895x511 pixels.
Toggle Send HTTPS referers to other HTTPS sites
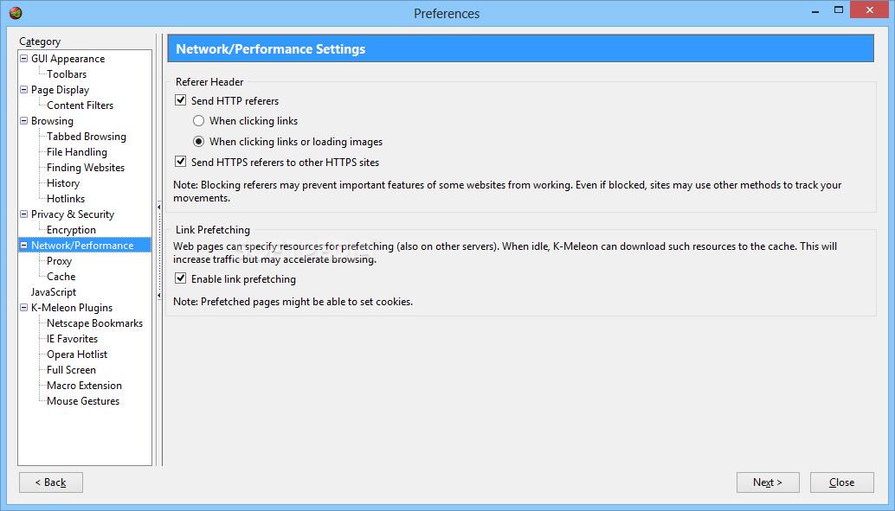pos(180,162)
